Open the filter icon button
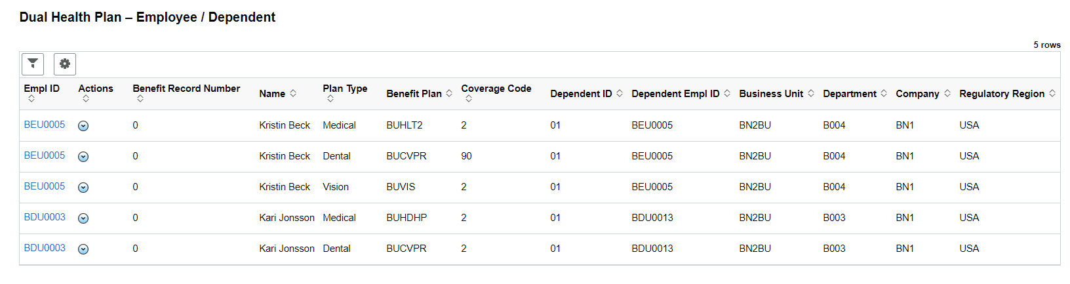 [x=33, y=64]
